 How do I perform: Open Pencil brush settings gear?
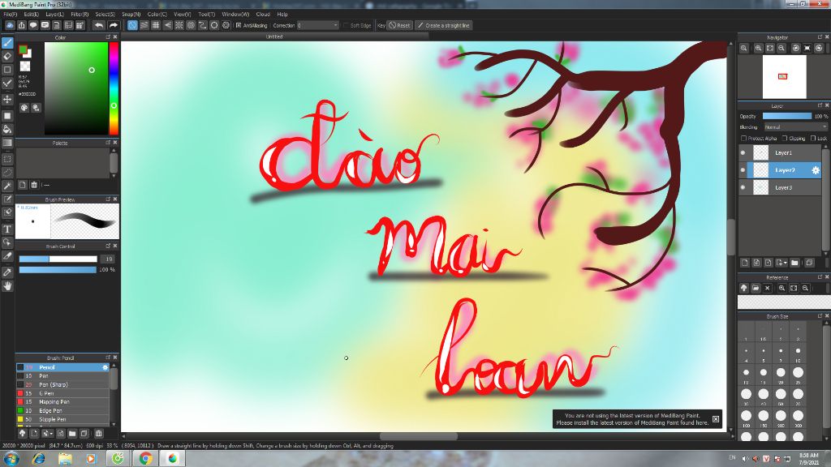(x=105, y=367)
